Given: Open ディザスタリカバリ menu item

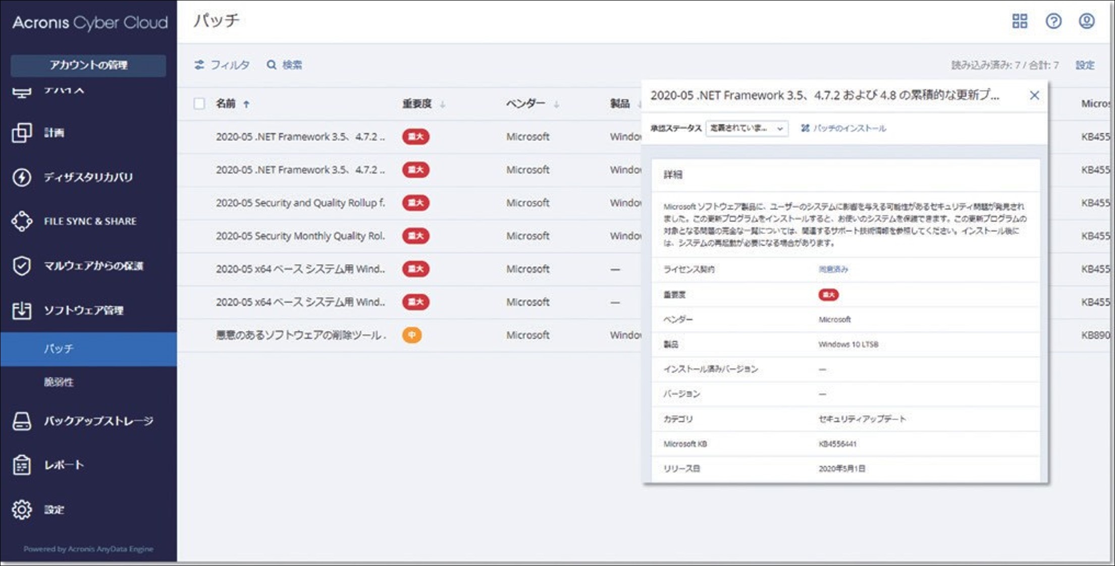Looking at the screenshot, I should point(88,177).
